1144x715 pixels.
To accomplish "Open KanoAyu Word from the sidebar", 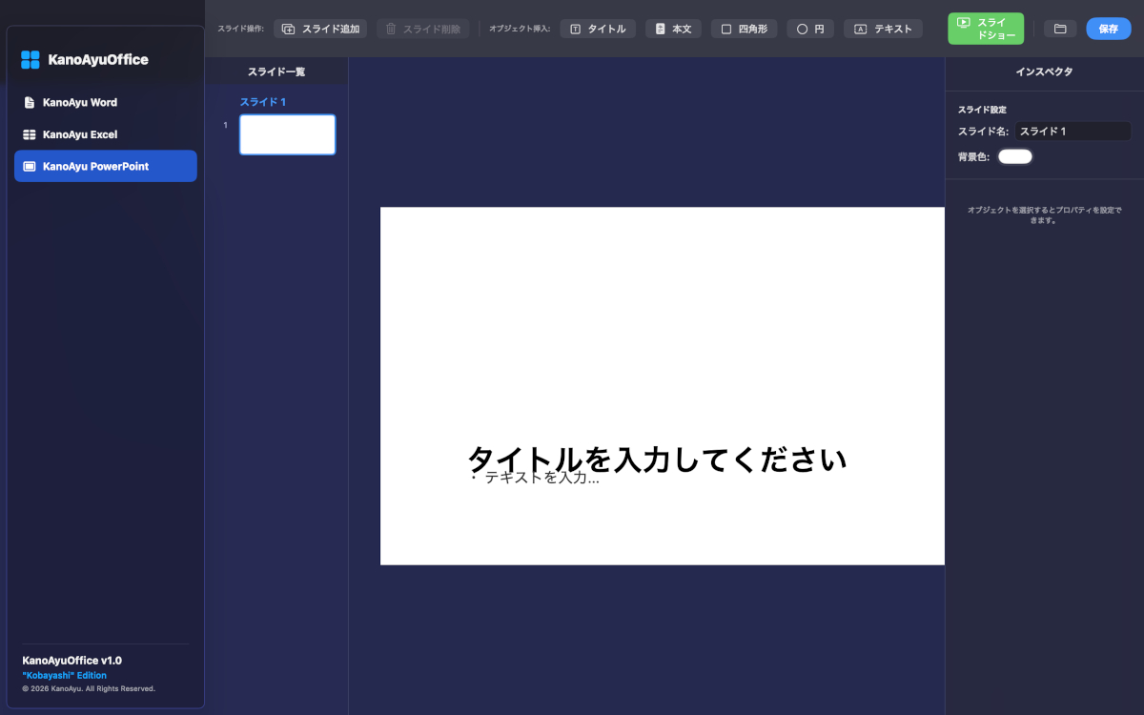I will coord(106,102).
